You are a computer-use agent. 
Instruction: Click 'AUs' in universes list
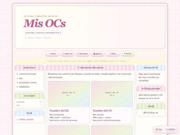[x=21, y=78]
